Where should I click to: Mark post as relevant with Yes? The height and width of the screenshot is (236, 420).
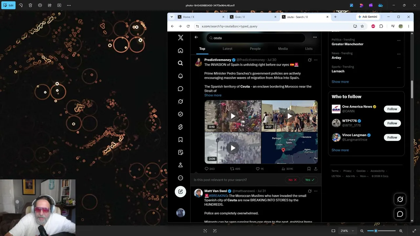pyautogui.click(x=310, y=180)
